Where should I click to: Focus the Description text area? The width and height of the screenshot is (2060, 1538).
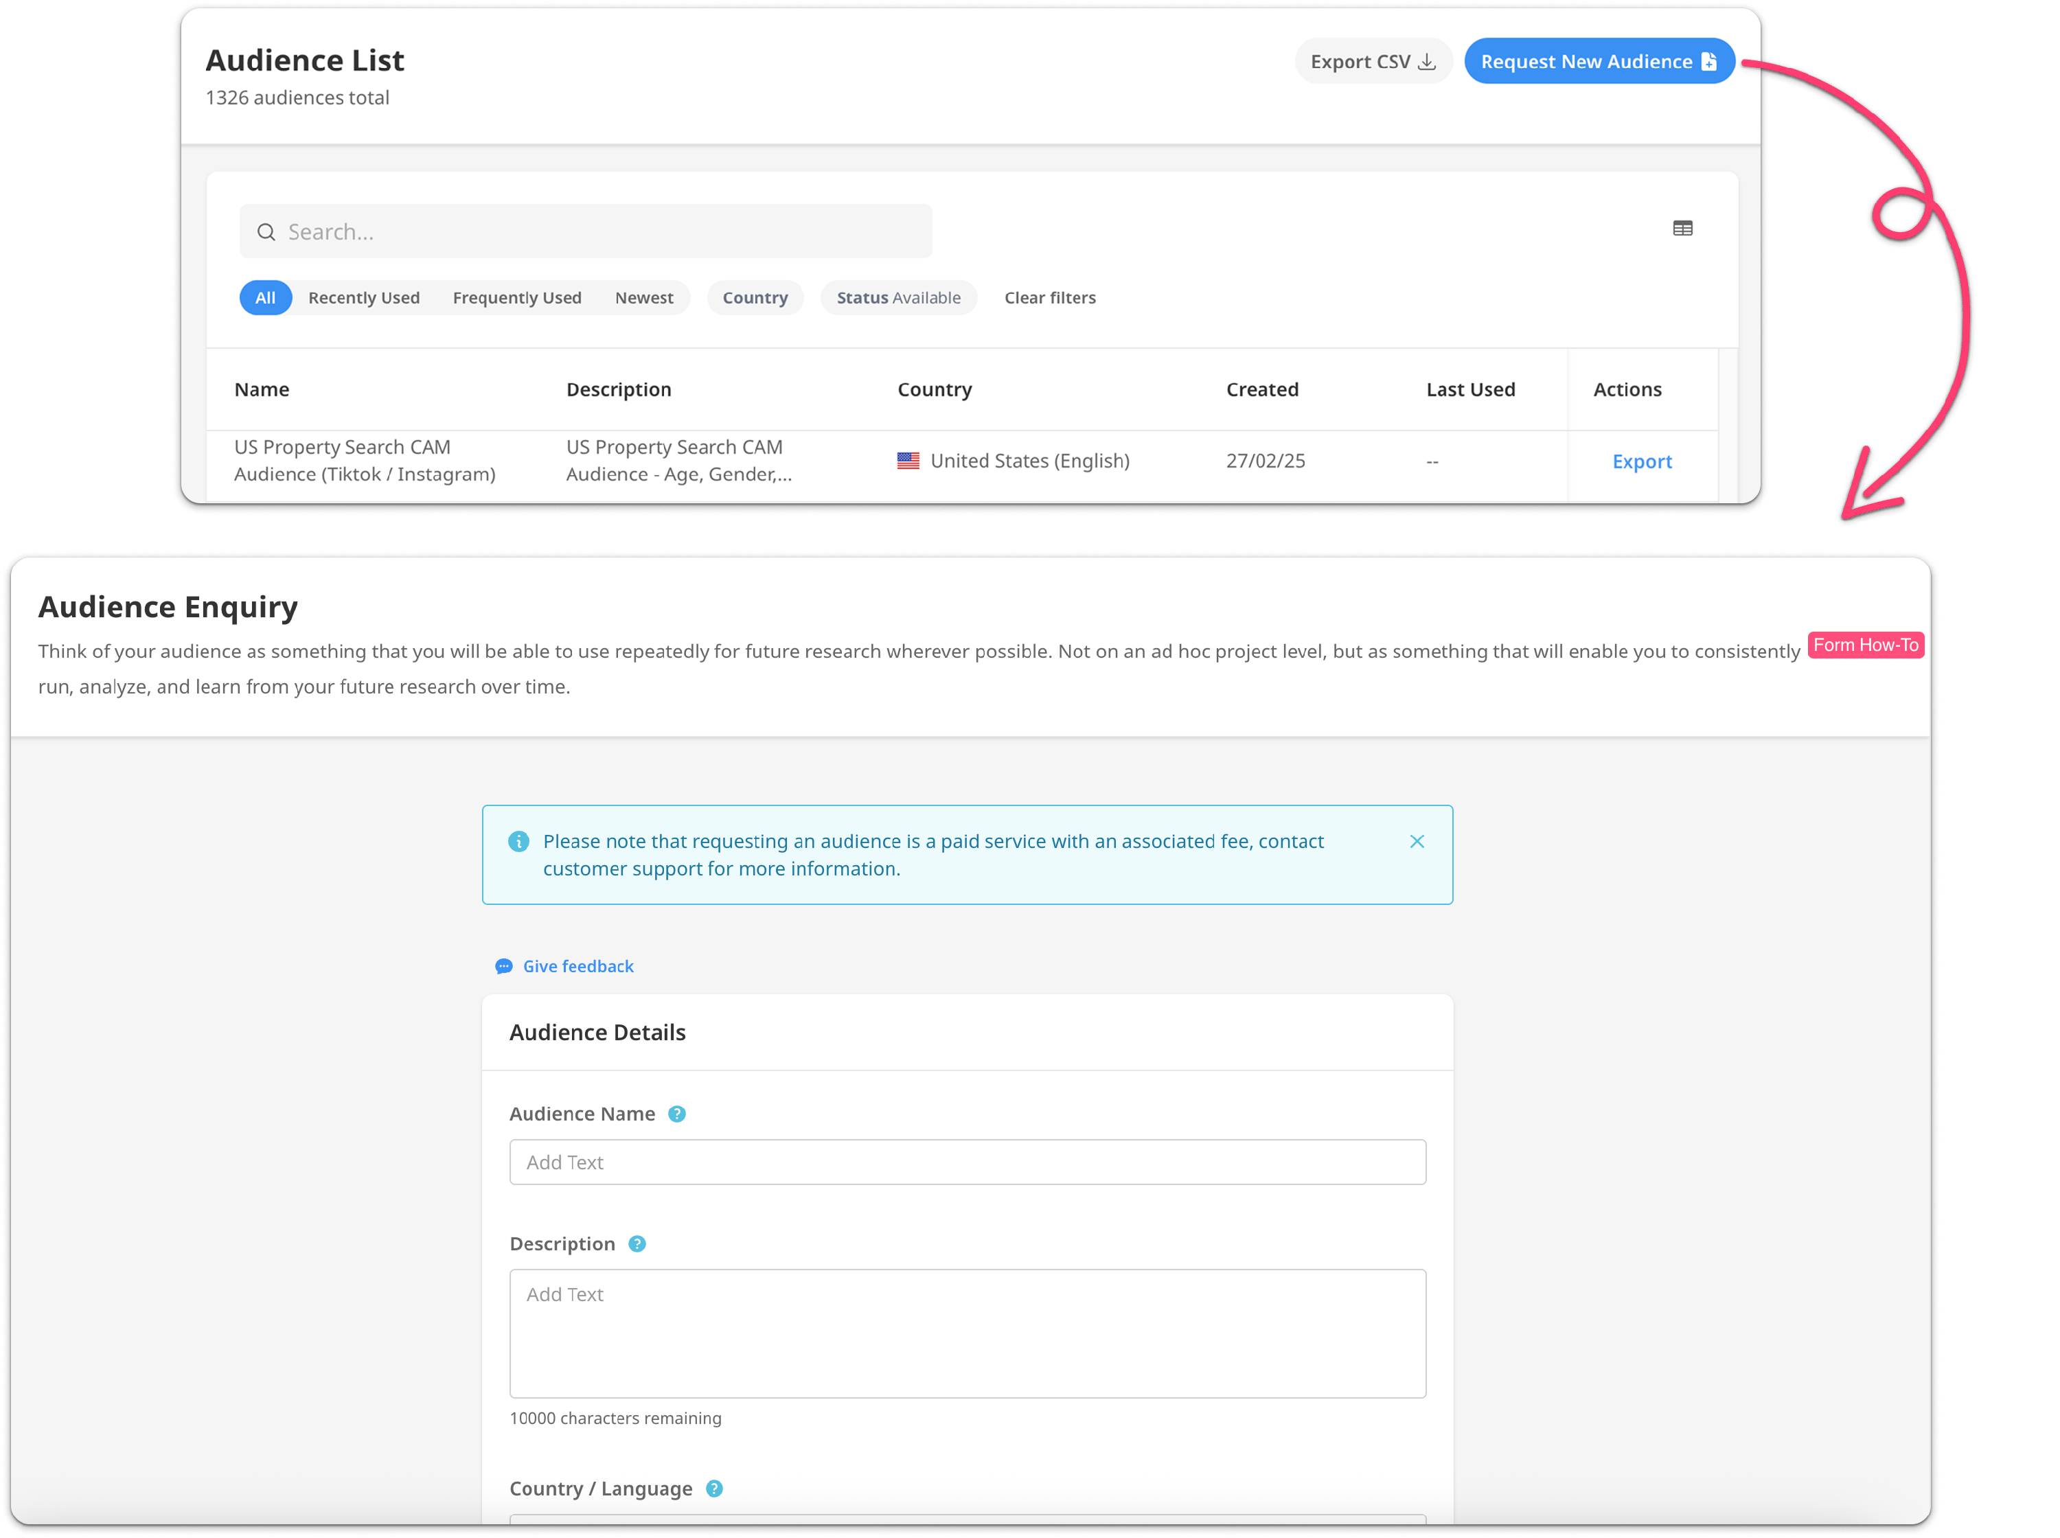click(x=967, y=1333)
